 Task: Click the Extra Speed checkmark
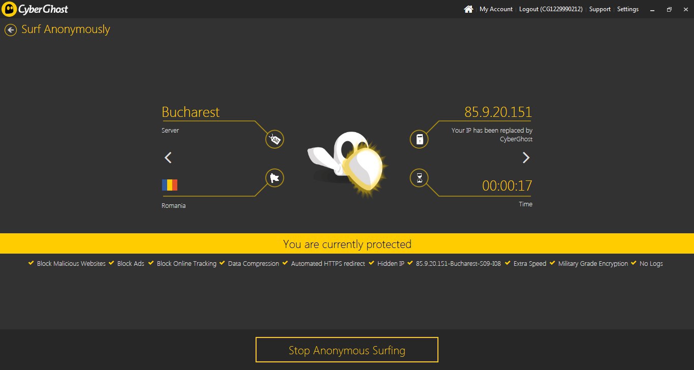coord(508,263)
